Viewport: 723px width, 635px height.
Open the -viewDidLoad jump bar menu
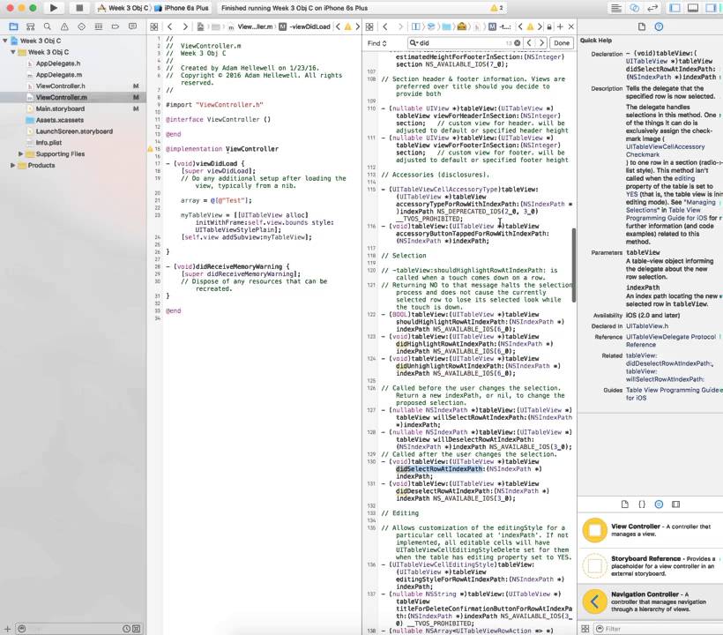click(x=306, y=26)
